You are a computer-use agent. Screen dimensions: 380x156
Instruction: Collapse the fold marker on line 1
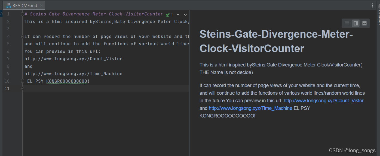(23, 14)
